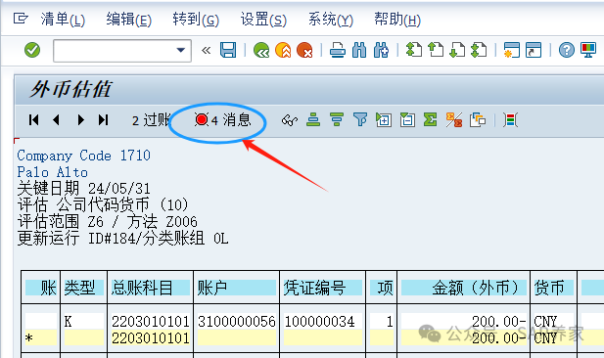The image size is (604, 358).
Task: Open the 清单(L) menu
Action: (63, 20)
